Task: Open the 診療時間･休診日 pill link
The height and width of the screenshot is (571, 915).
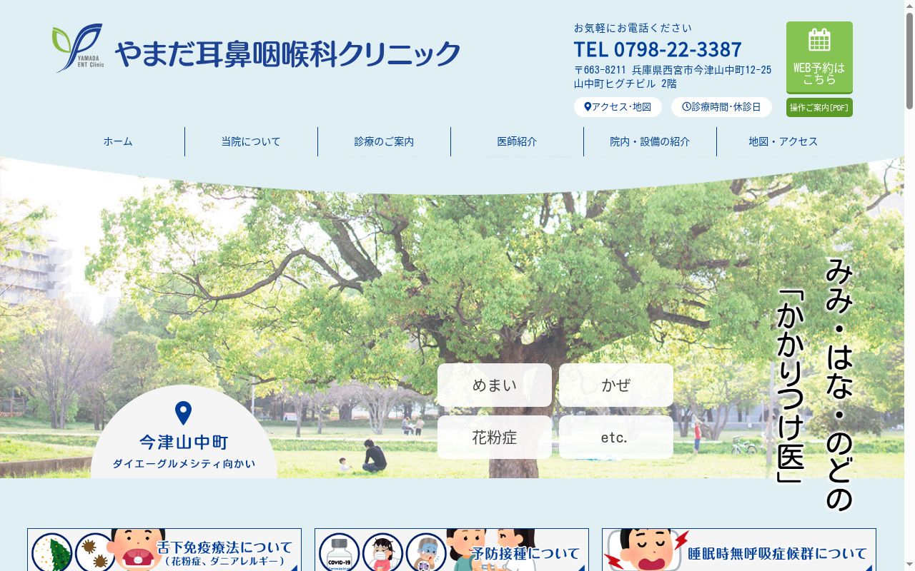Action: coord(721,107)
